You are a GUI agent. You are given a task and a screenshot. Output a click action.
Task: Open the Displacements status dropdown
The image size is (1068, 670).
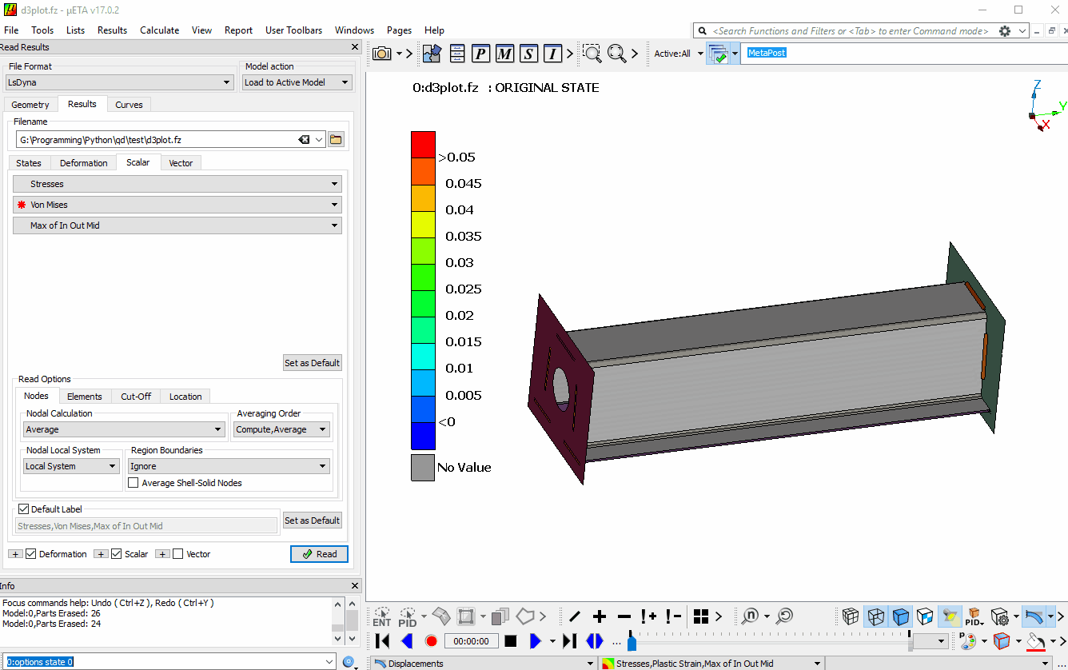[483, 664]
